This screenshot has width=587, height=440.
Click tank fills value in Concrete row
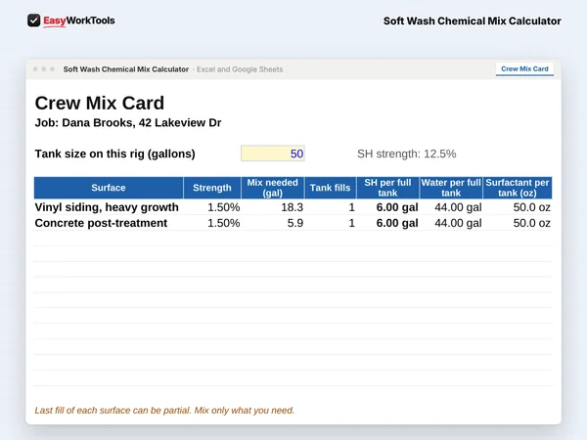pyautogui.click(x=351, y=223)
